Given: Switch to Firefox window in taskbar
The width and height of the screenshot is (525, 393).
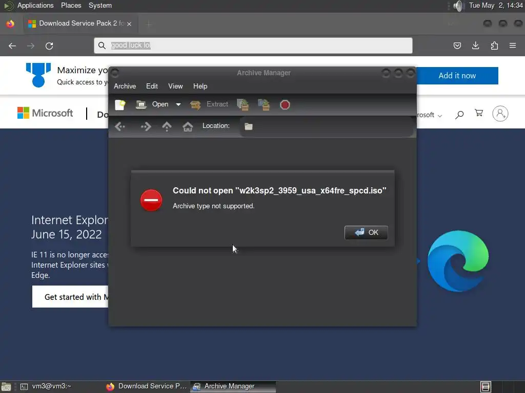Looking at the screenshot, I should click(x=147, y=386).
